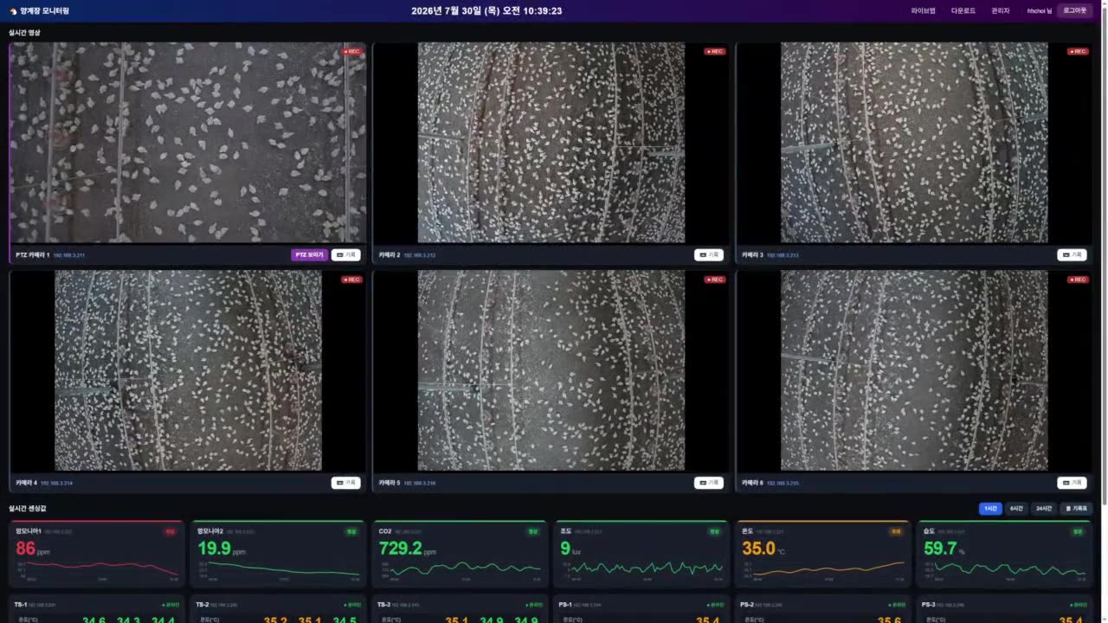Click the 암모니아1 value 86 ppm
Screen dimensions: 1108x623
click(33, 549)
